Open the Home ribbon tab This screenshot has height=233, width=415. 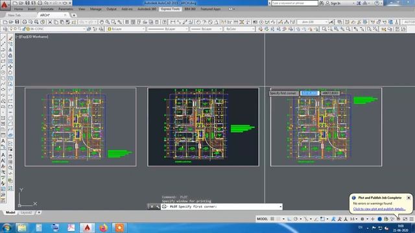[18, 9]
